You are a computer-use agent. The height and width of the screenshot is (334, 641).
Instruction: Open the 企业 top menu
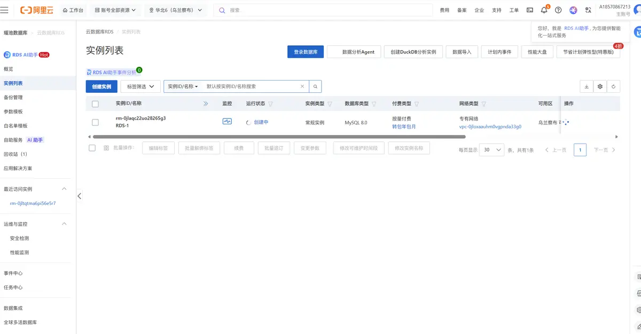tap(479, 10)
